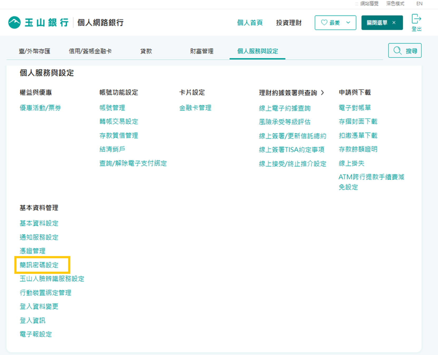Open 電子對帳單 link

click(x=355, y=108)
